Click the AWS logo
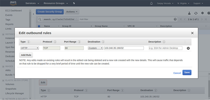210x100 pixels. (x=13, y=3)
